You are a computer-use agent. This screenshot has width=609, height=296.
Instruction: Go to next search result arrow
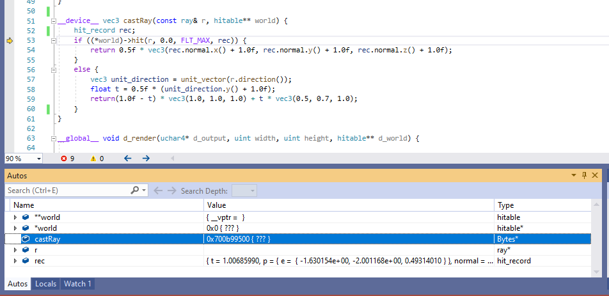(171, 191)
